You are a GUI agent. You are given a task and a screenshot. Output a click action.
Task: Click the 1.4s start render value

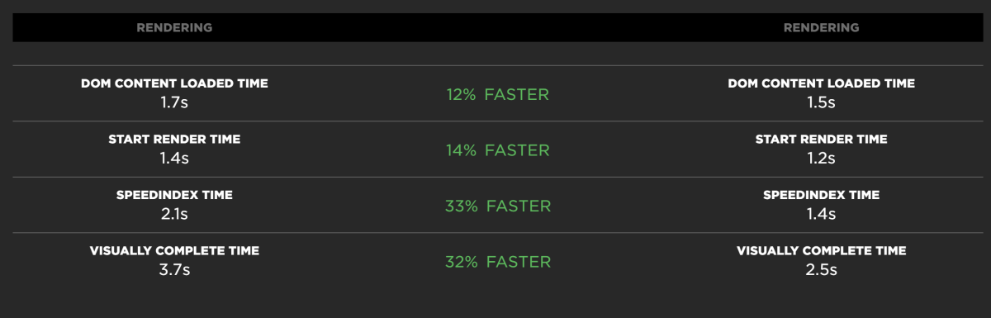[x=174, y=159]
